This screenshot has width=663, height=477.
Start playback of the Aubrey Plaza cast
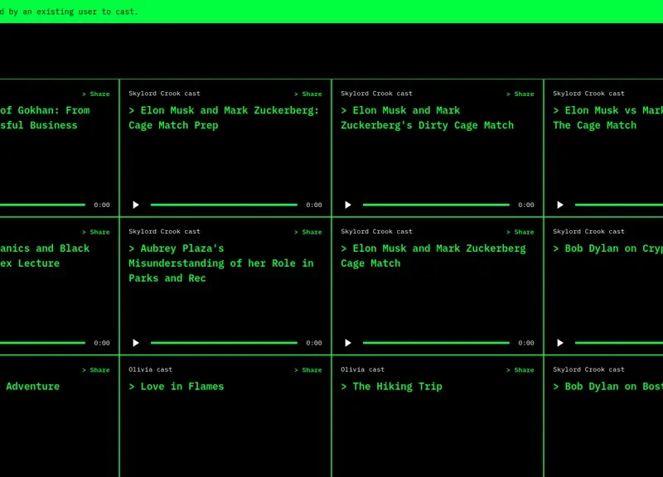(136, 343)
